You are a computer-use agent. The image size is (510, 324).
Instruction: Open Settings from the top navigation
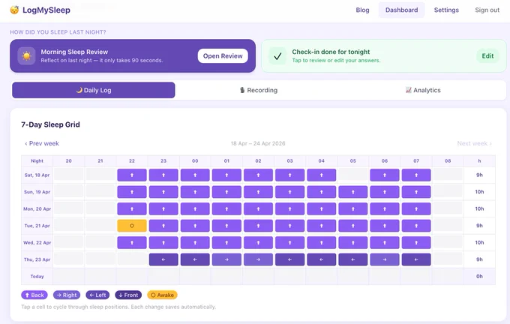(x=446, y=10)
